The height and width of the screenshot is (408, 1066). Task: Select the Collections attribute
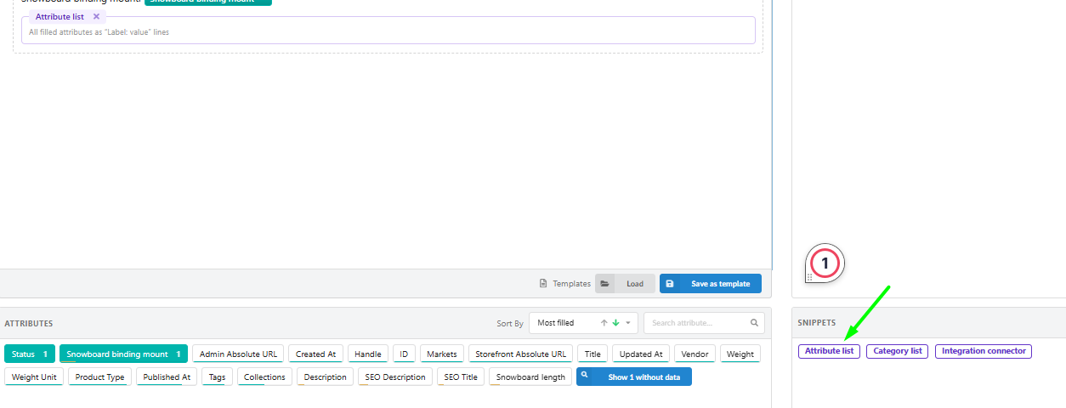[x=264, y=377]
